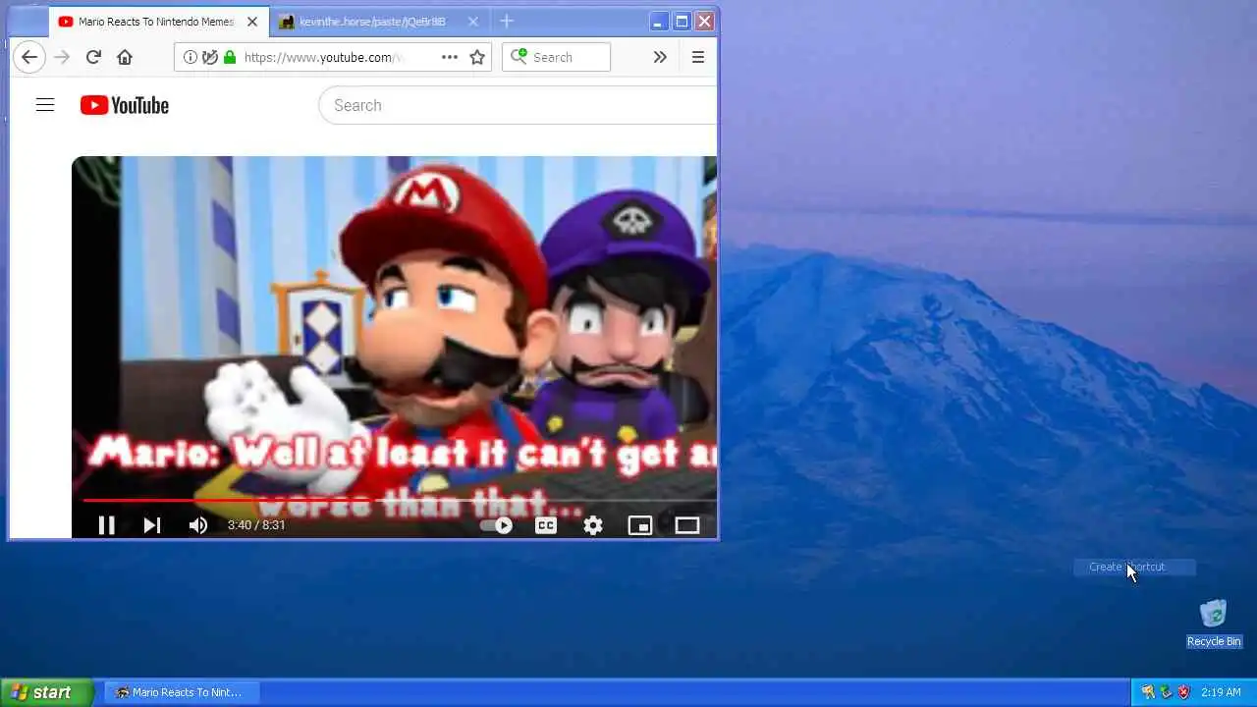Open the Windows start menu
The width and height of the screenshot is (1257, 707).
click(47, 692)
